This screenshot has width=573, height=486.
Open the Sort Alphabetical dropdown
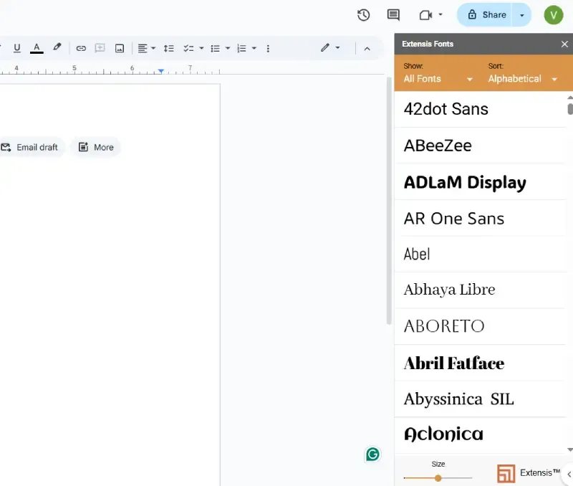pos(523,79)
